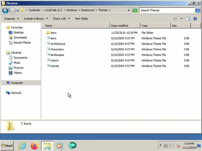Open Include in library menu
This screenshot has height=151, width=202.
point(36,19)
